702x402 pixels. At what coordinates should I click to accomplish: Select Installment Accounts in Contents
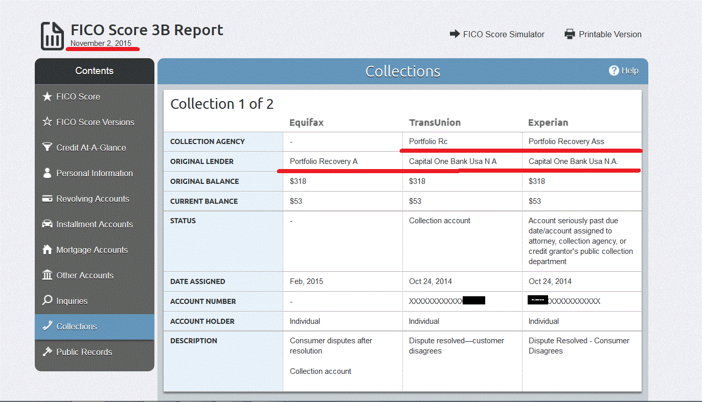point(95,224)
